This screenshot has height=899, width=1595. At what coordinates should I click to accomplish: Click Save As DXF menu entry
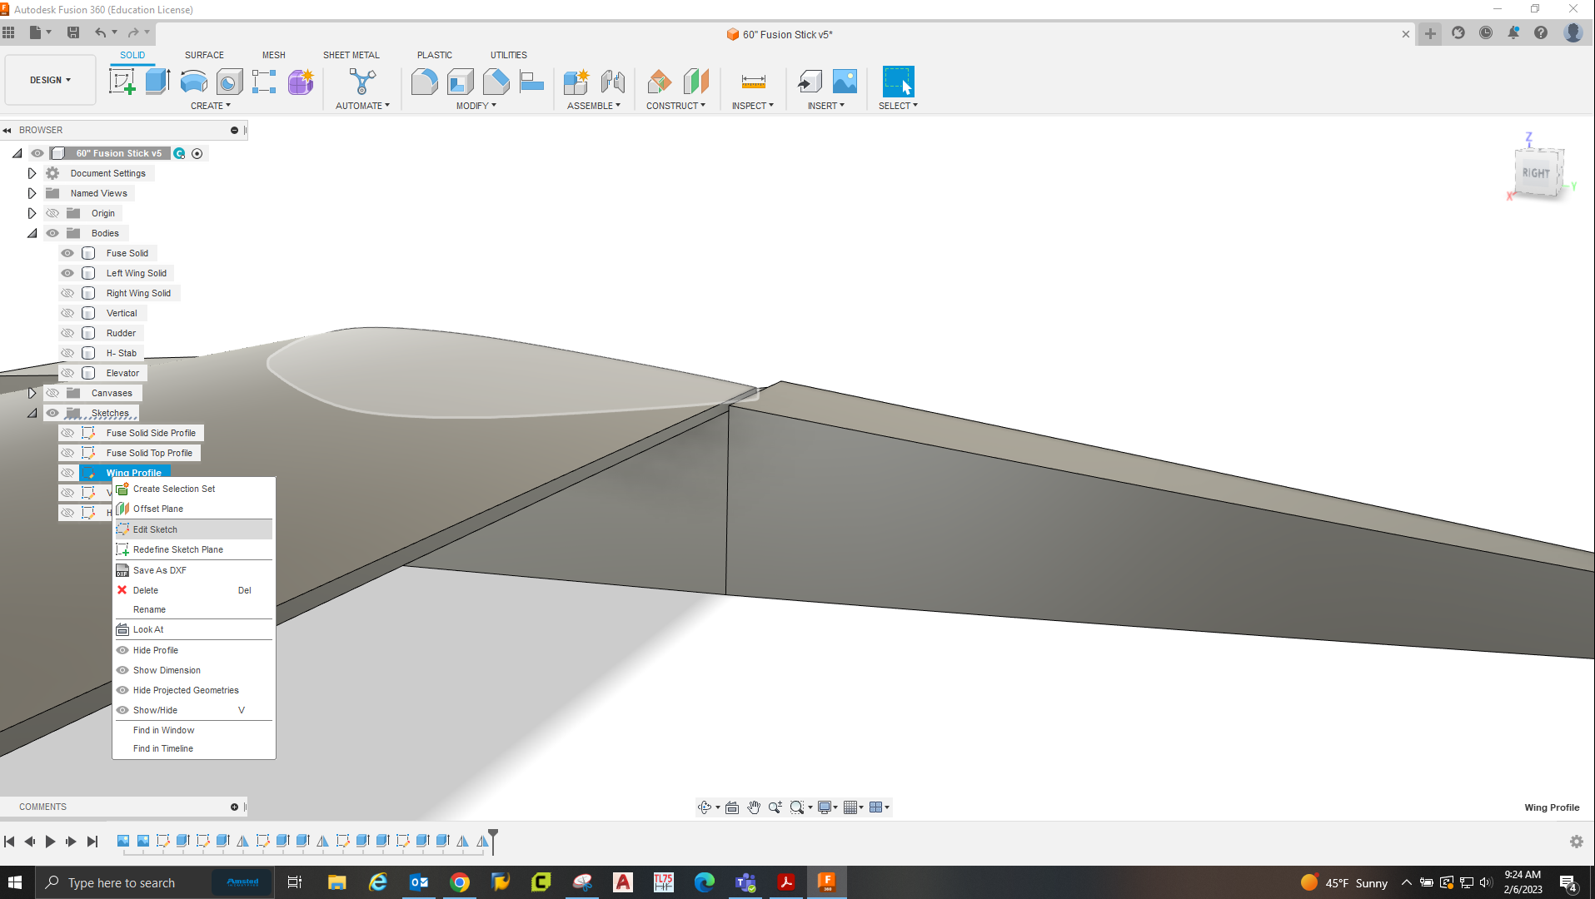(160, 570)
